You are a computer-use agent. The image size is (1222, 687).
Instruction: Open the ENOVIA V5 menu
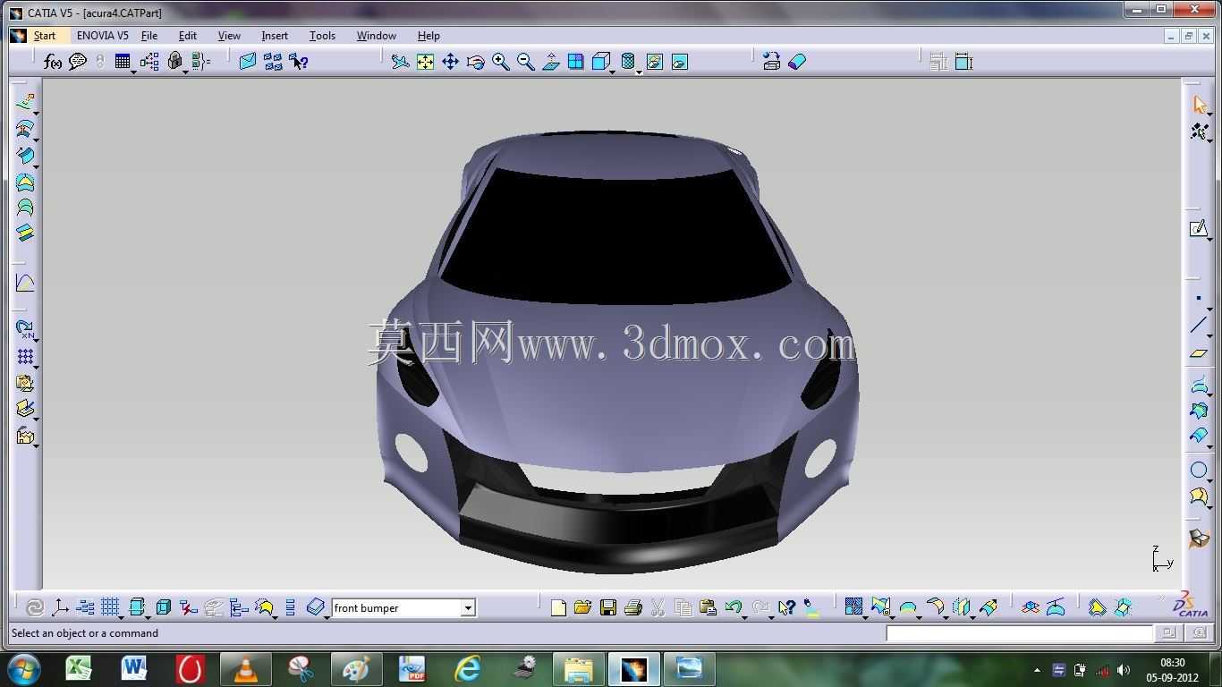click(x=103, y=36)
